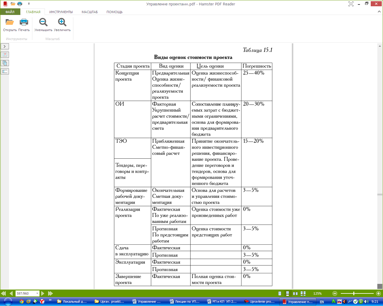Screen dimensions: 383x306
Task: Switch to the МАСШТАБ tab
Action: click(x=90, y=12)
